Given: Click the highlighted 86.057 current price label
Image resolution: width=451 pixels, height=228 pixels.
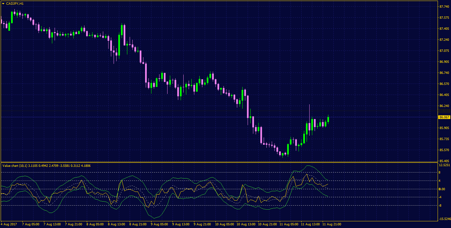Looking at the screenshot, I should (444, 117).
